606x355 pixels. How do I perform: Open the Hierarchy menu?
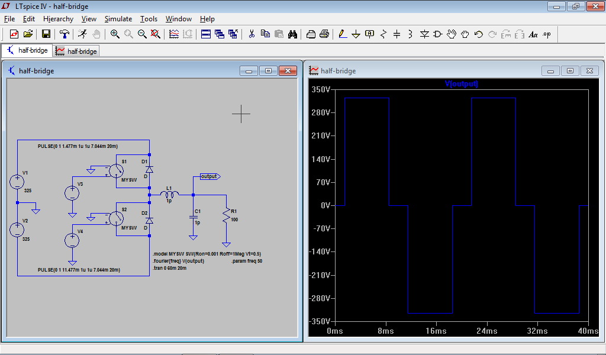tap(59, 19)
